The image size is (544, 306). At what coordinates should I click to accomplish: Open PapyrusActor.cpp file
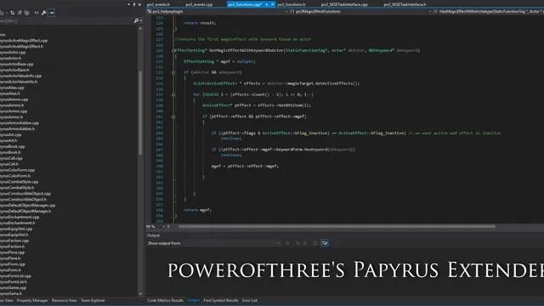pyautogui.click(x=13, y=53)
